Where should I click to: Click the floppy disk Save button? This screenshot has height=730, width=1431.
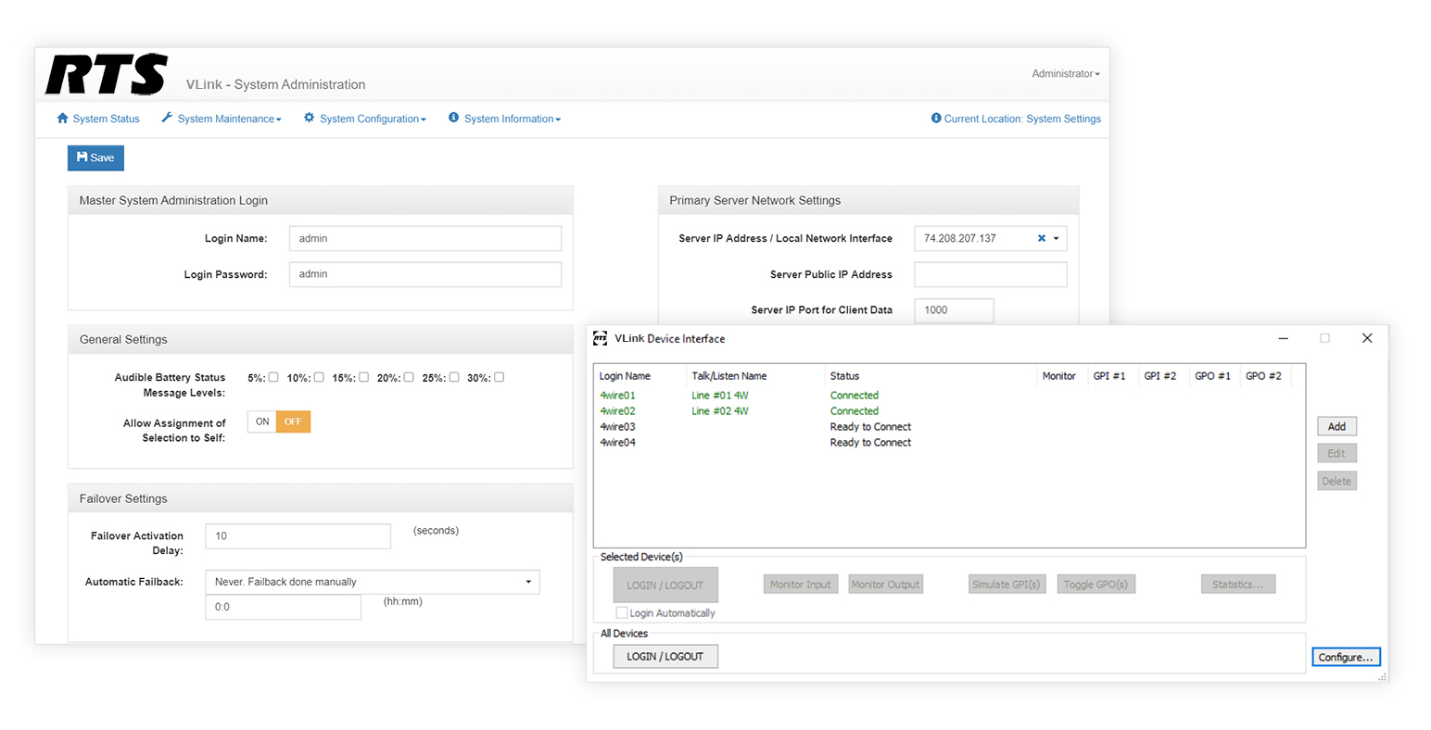[95, 157]
